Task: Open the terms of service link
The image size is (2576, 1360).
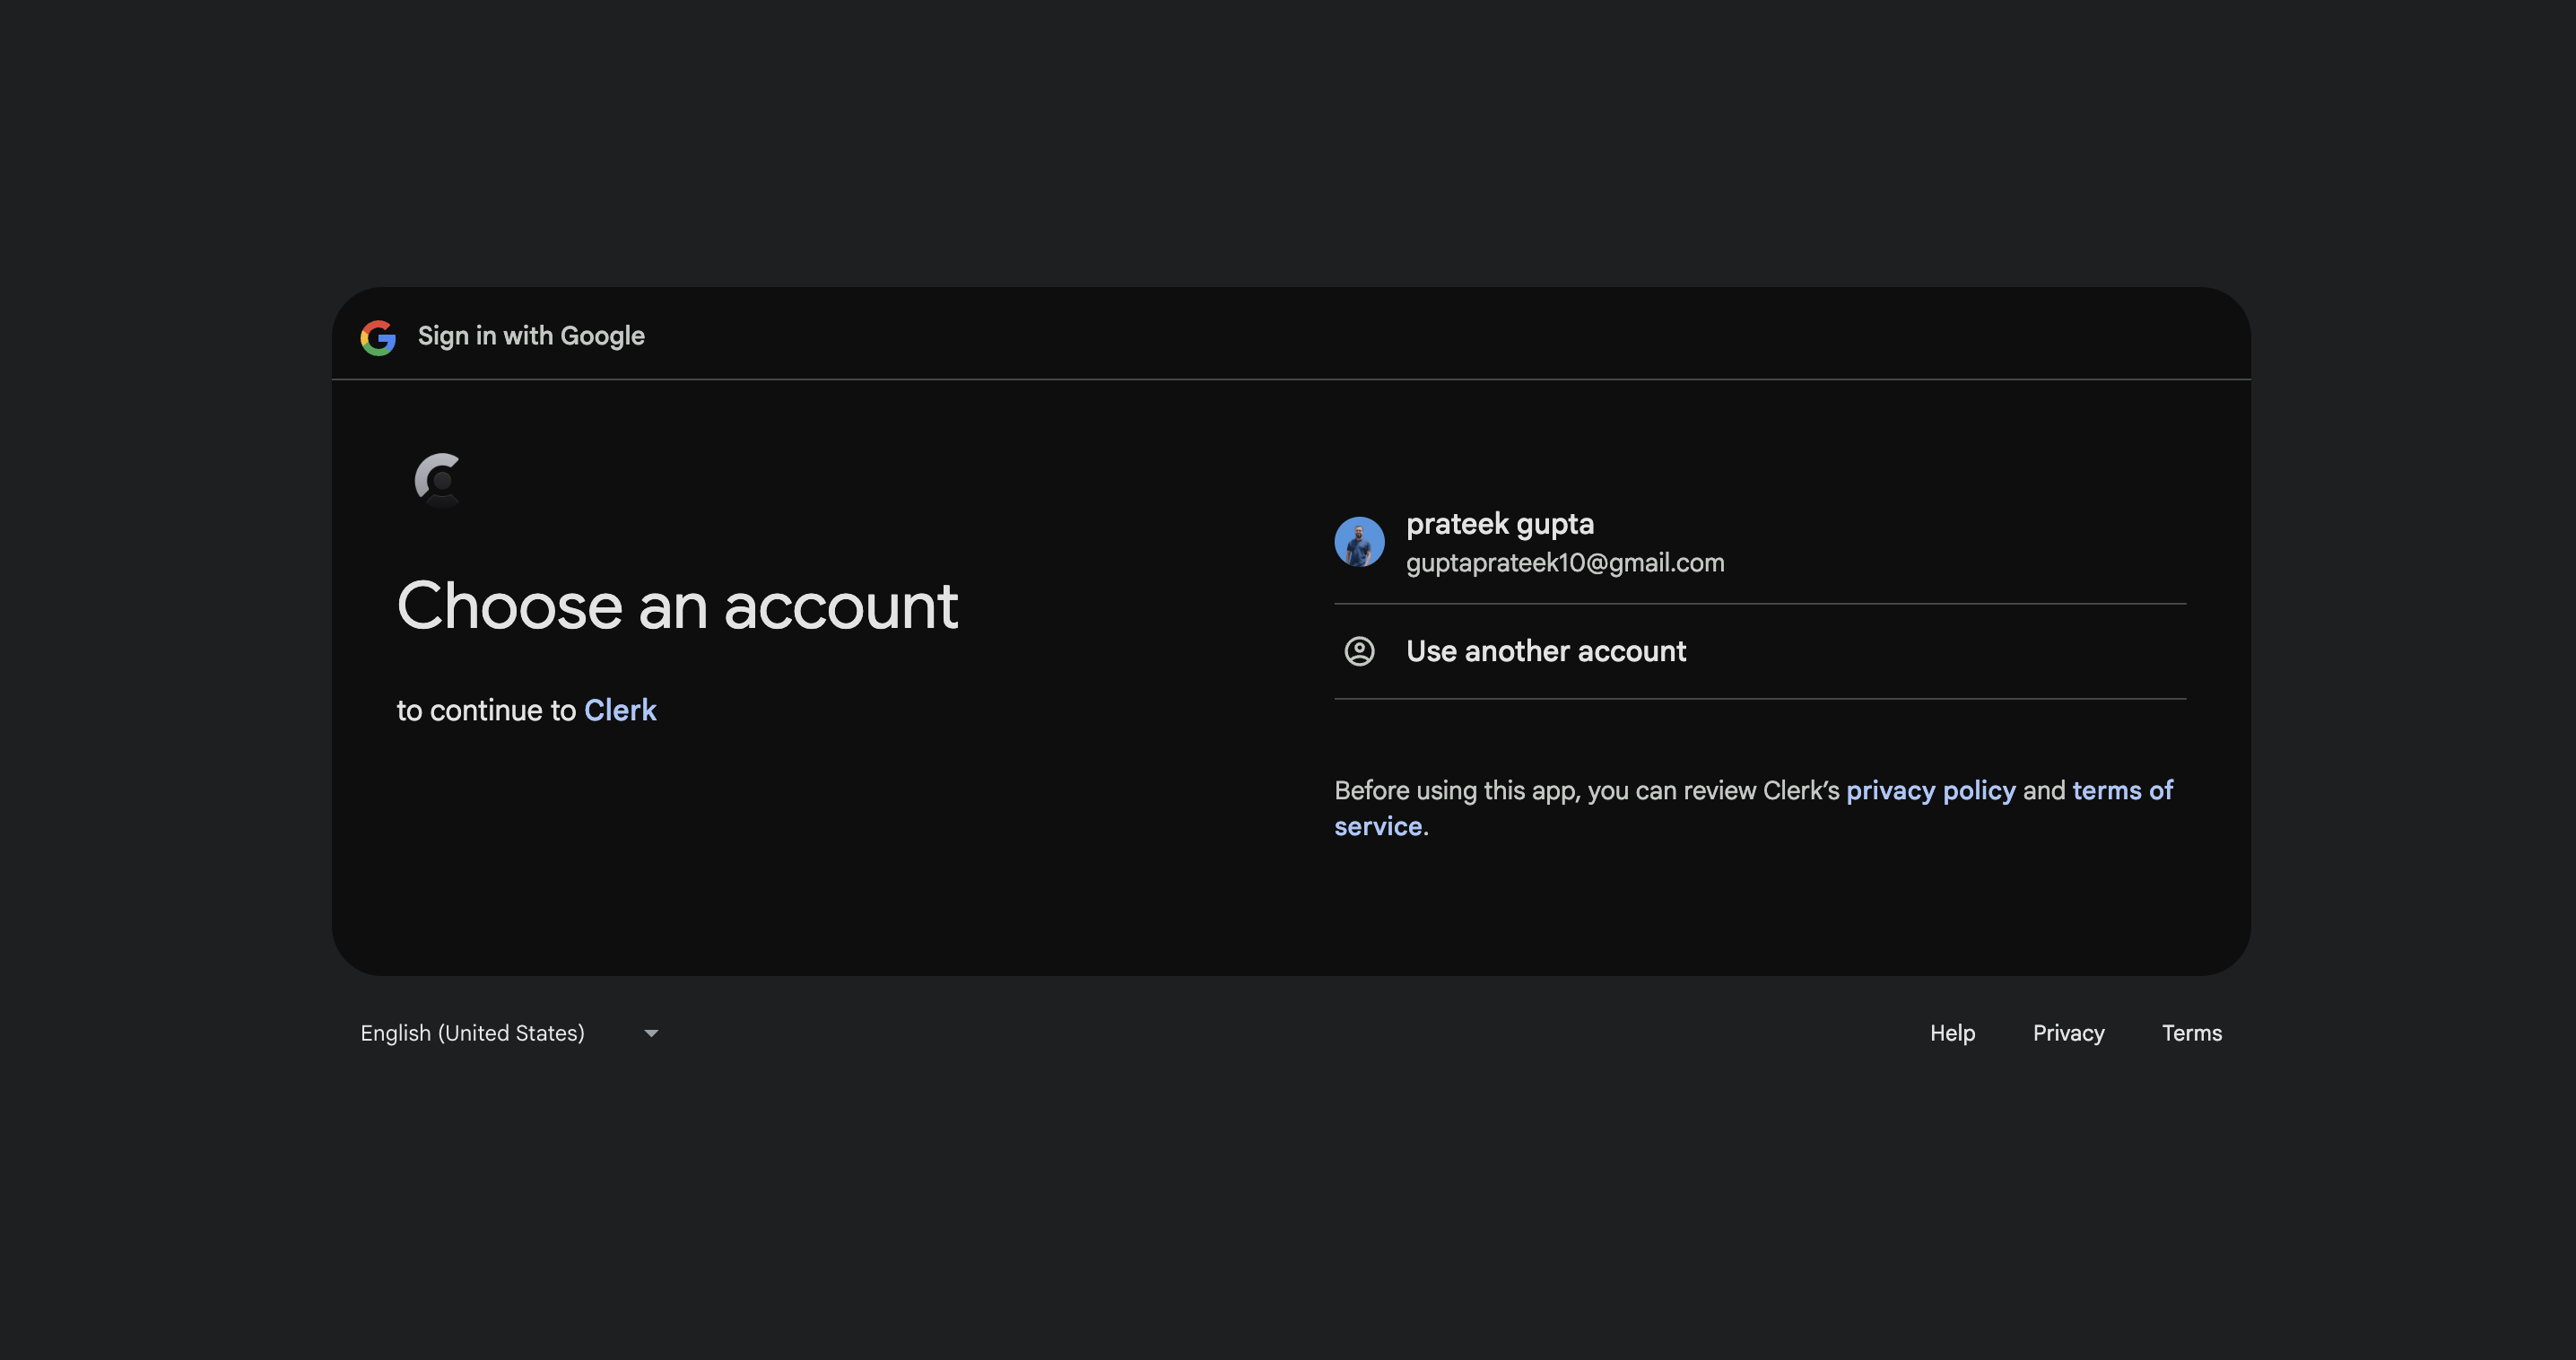Action: tap(2122, 790)
